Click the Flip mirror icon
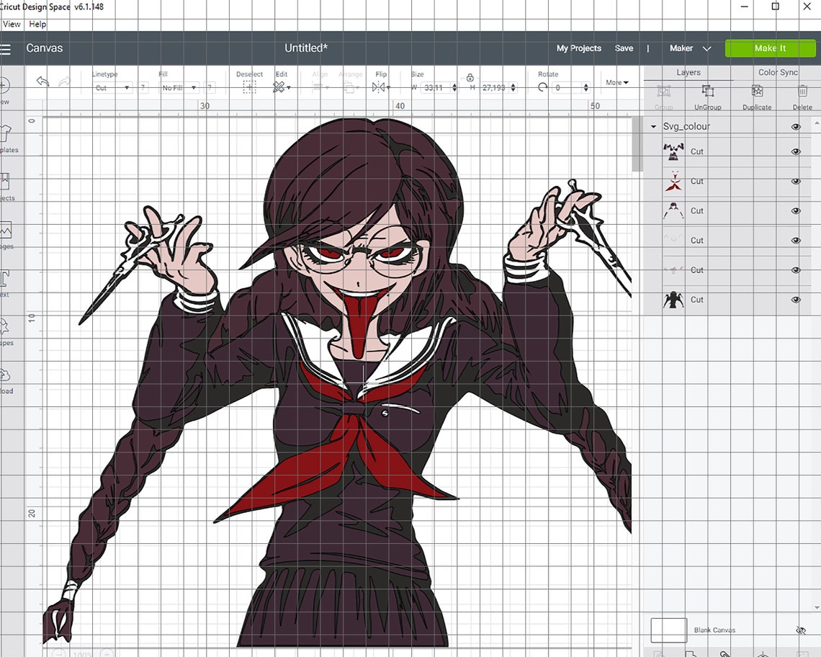 (379, 87)
